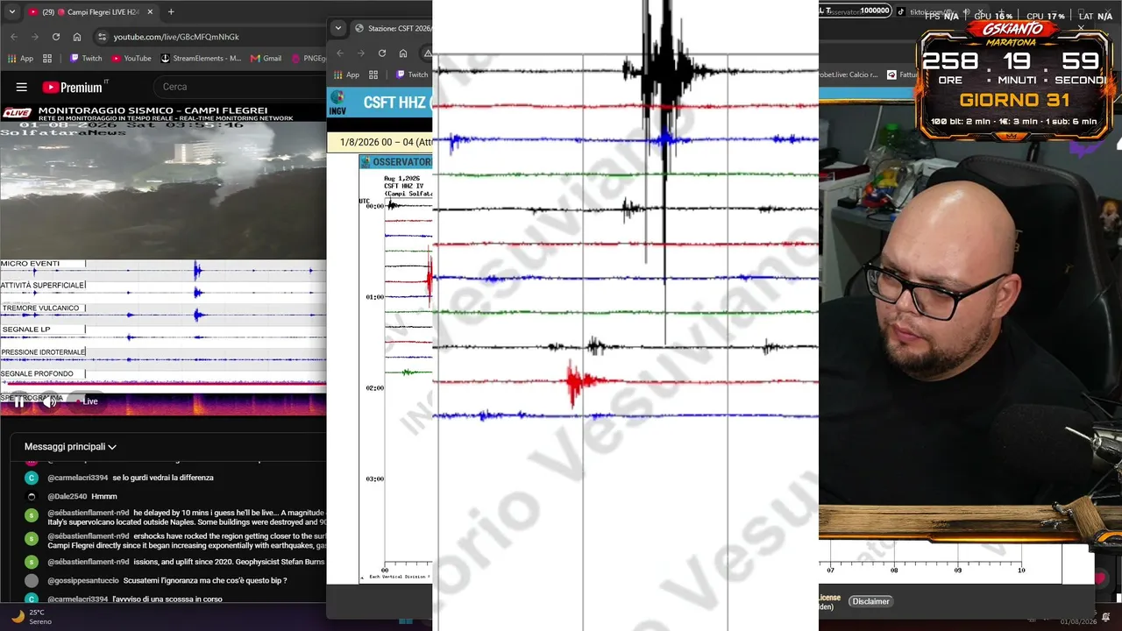Close the Campi Flegrei LIVE tab
The width and height of the screenshot is (1122, 631).
tap(150, 12)
